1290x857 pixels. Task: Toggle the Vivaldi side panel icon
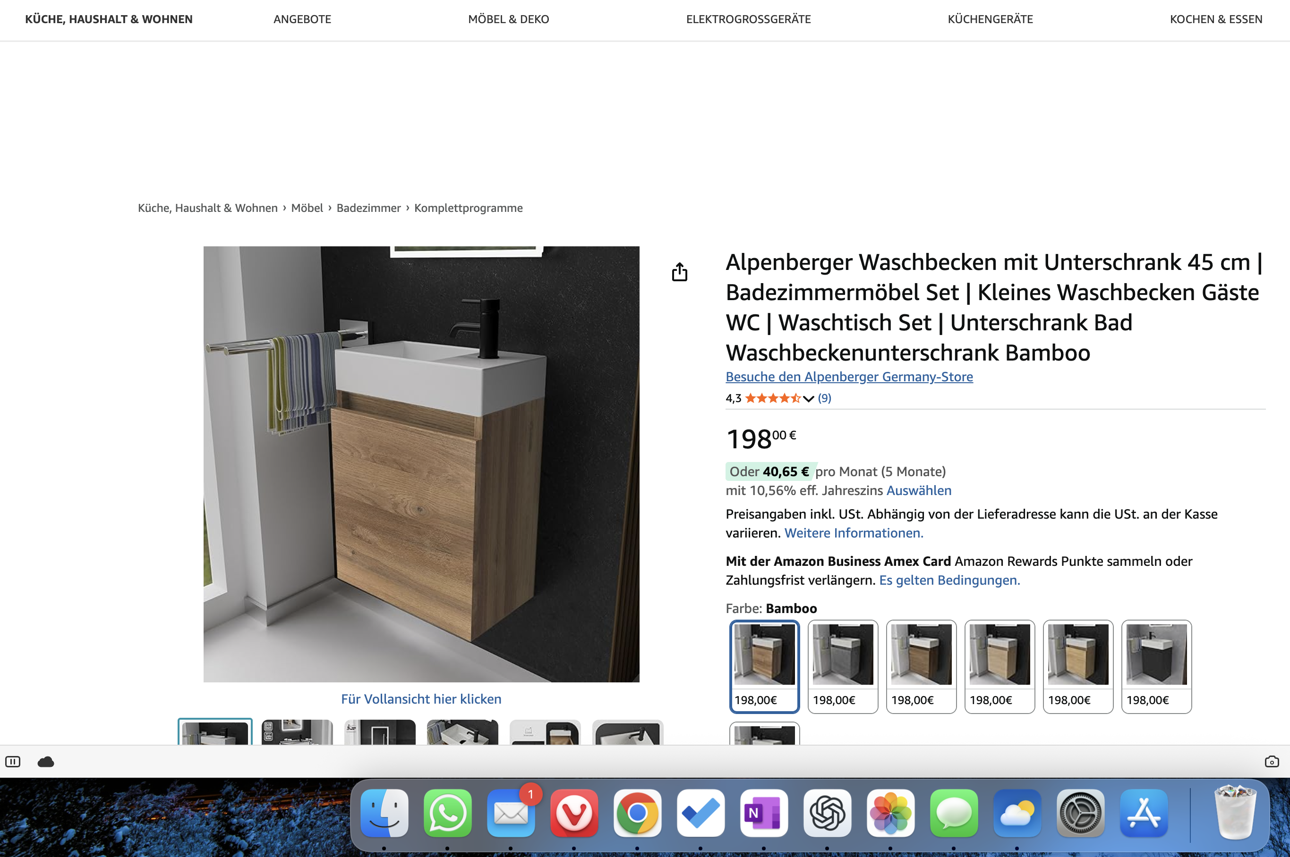tap(13, 761)
